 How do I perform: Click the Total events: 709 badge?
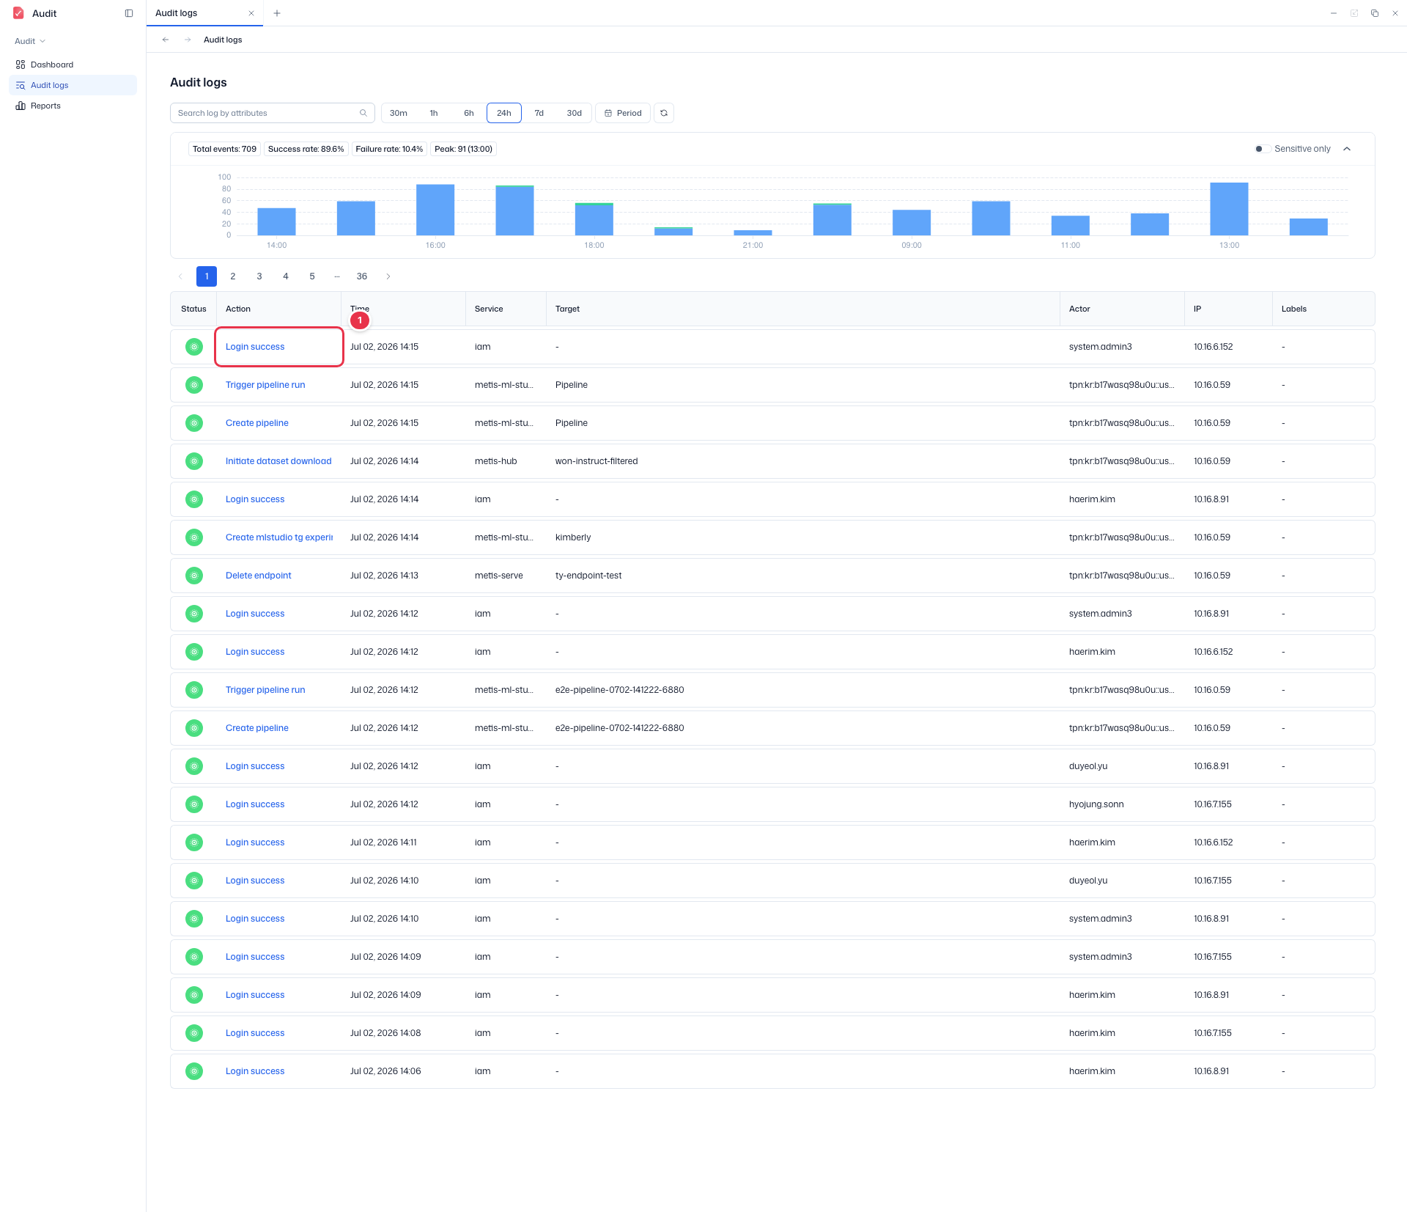(224, 149)
